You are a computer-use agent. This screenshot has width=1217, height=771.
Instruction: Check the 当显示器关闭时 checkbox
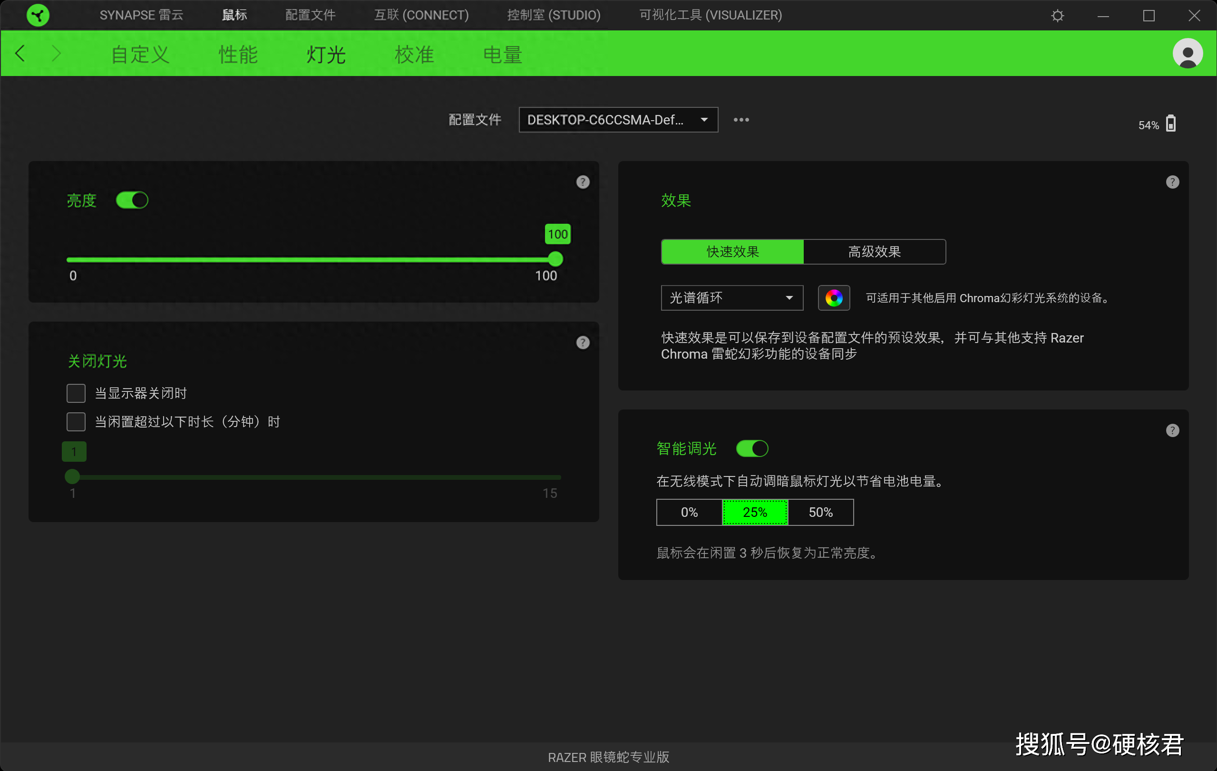pos(76,393)
